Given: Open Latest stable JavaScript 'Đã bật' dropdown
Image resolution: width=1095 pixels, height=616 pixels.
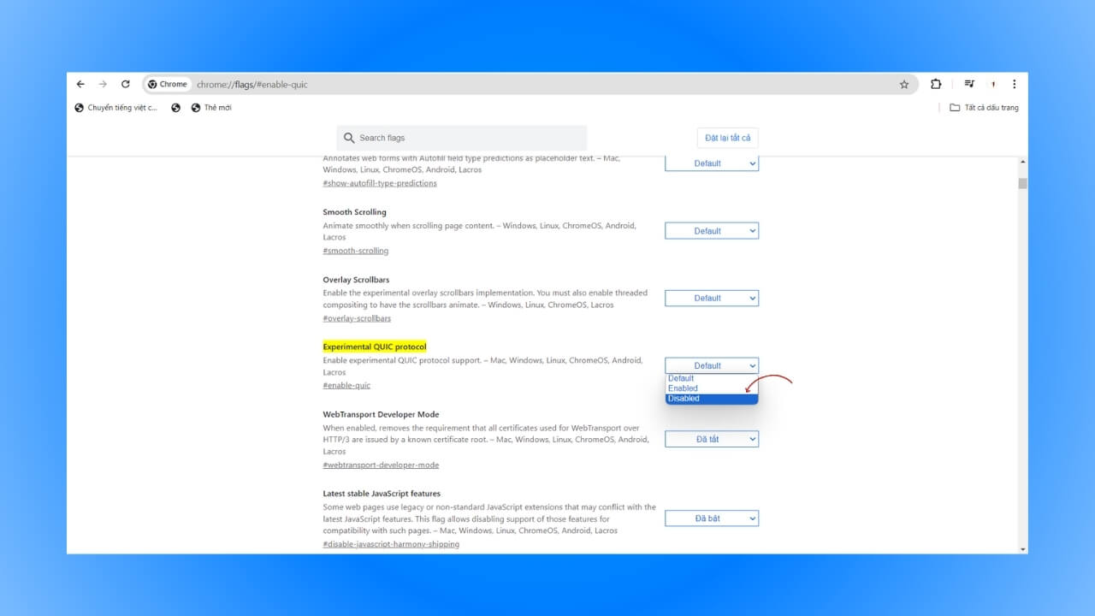Looking at the screenshot, I should tap(712, 518).
